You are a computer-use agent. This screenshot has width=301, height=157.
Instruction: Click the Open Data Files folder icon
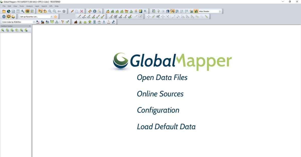click(4, 11)
